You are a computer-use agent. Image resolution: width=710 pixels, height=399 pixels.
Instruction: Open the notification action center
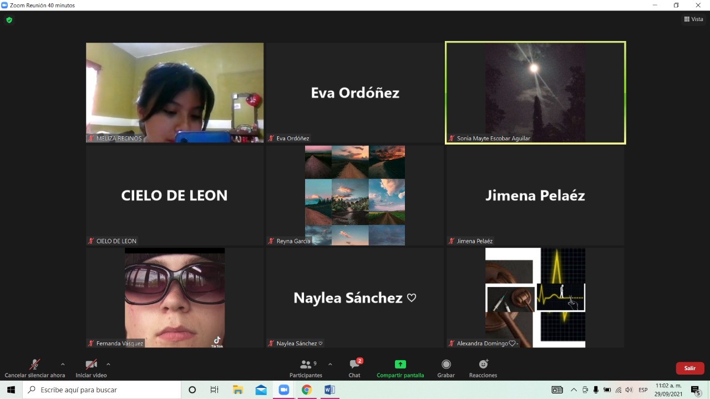click(696, 390)
